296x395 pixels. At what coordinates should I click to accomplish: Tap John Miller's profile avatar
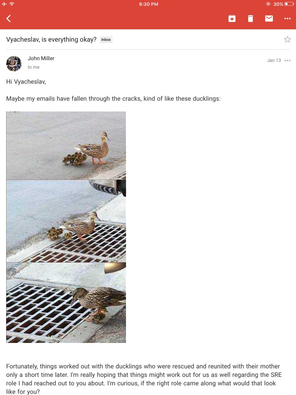click(13, 64)
